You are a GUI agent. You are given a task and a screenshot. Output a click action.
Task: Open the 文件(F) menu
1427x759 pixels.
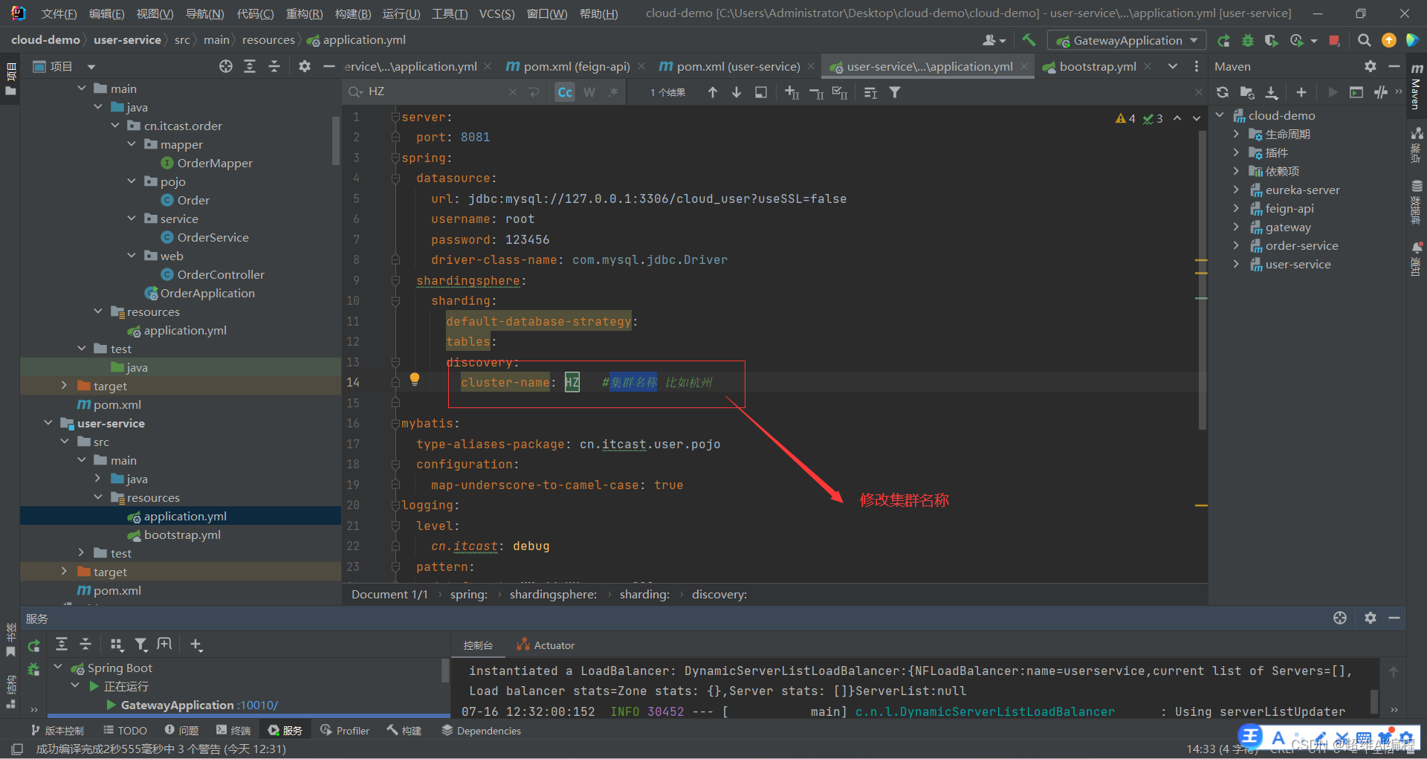59,13
